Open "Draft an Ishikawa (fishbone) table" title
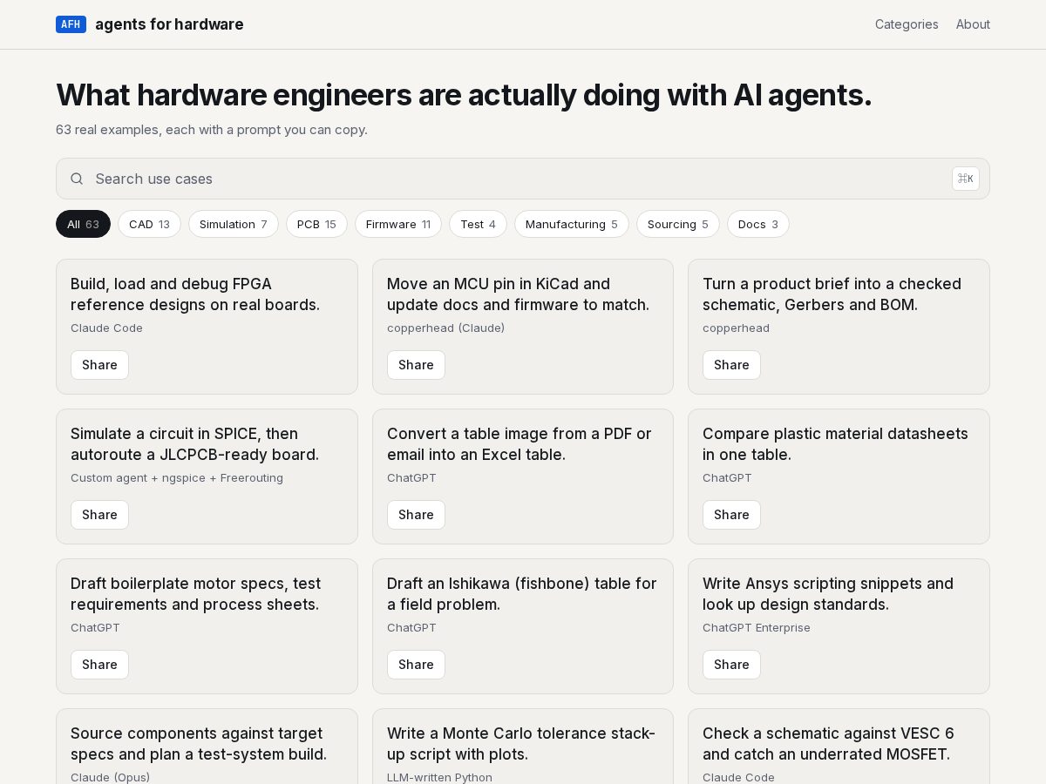 522,594
